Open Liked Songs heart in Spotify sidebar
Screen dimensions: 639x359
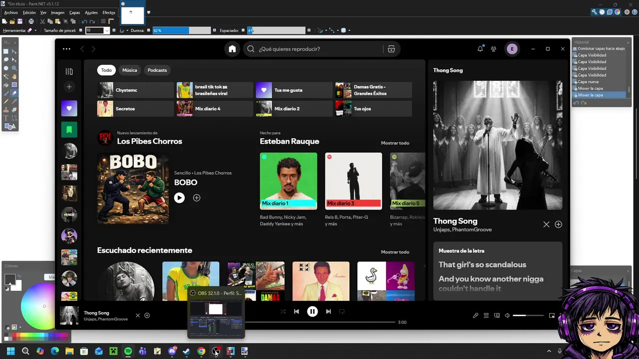pos(69,108)
